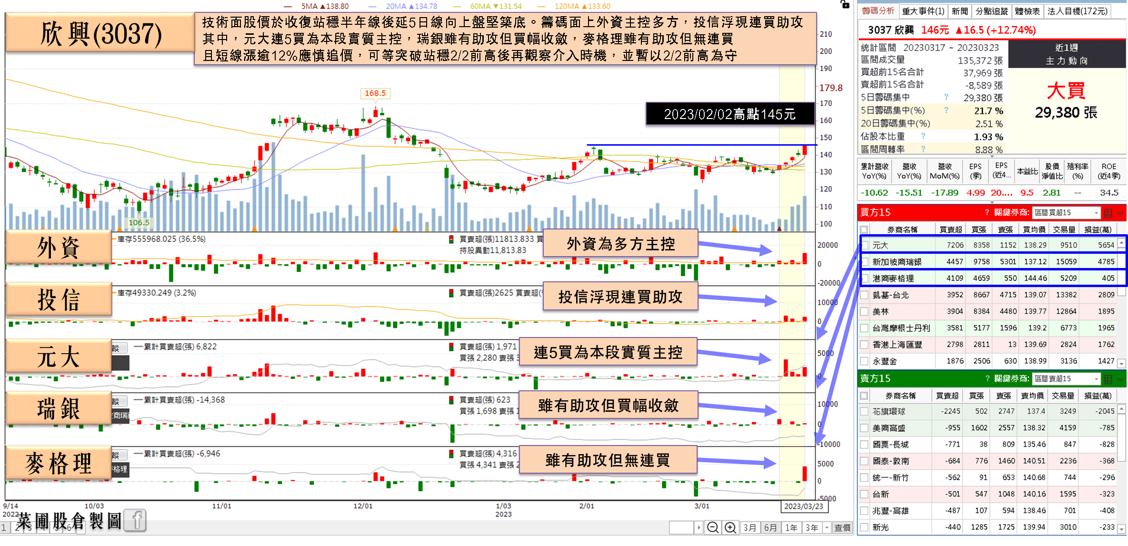
Task: Click the 新光 broker name in sellers list
Action: click(x=880, y=527)
